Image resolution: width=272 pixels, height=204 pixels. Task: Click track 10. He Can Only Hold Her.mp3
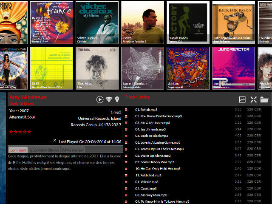pyautogui.click(x=158, y=169)
